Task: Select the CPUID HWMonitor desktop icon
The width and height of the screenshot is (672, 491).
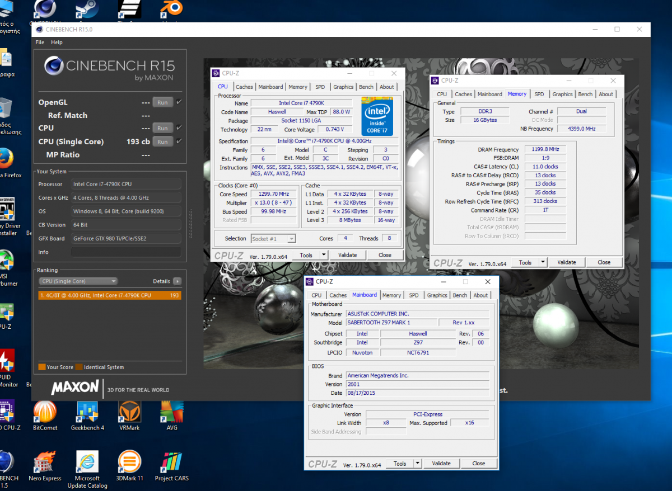Action: click(7, 368)
